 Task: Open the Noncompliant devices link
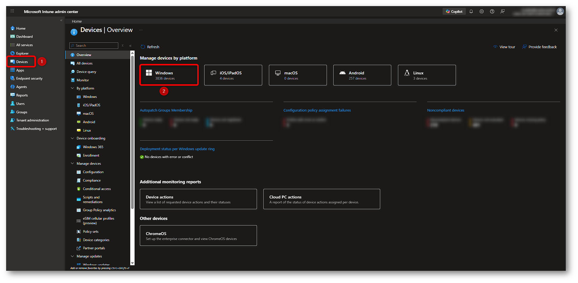pyautogui.click(x=445, y=110)
